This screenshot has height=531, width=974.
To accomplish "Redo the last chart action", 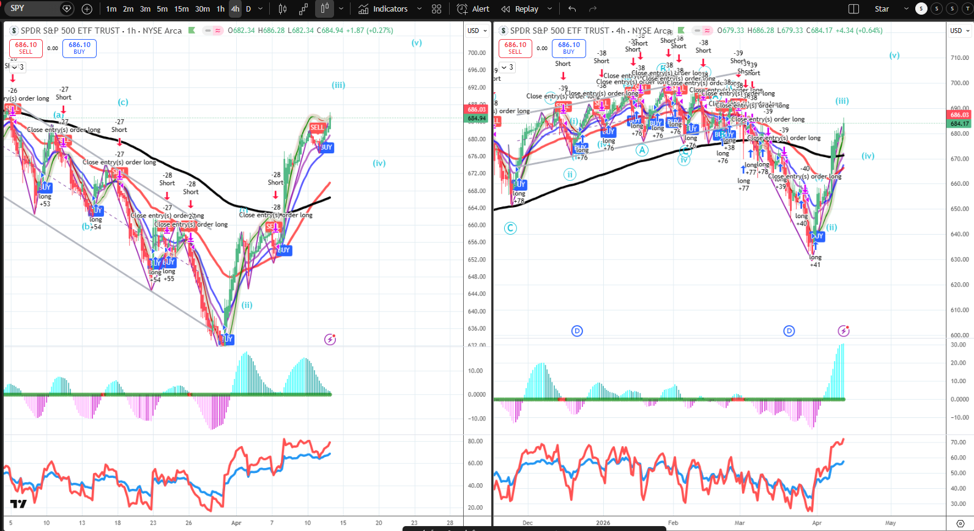I will [x=592, y=9].
